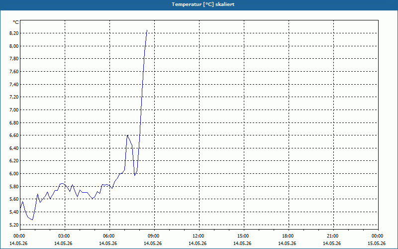Click the 14.05.26 date under 12:00

[x=198, y=244]
